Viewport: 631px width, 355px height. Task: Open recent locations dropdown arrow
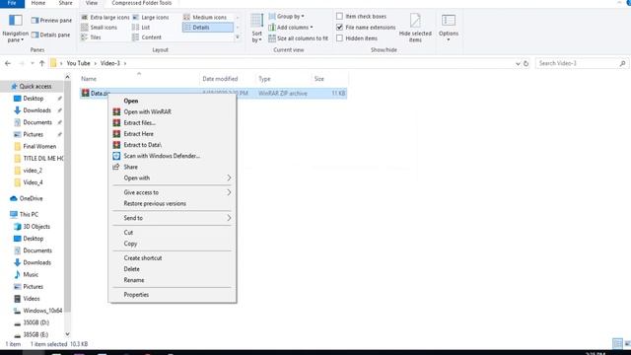coord(33,63)
